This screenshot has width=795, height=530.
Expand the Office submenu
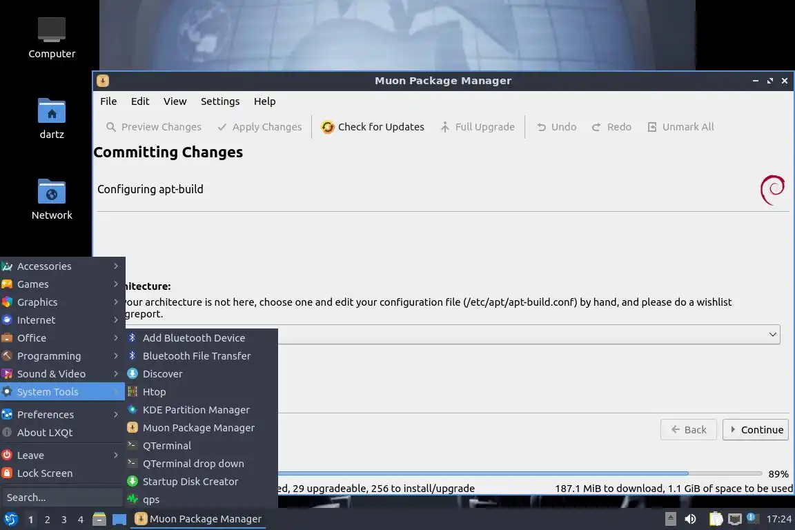pyautogui.click(x=62, y=337)
